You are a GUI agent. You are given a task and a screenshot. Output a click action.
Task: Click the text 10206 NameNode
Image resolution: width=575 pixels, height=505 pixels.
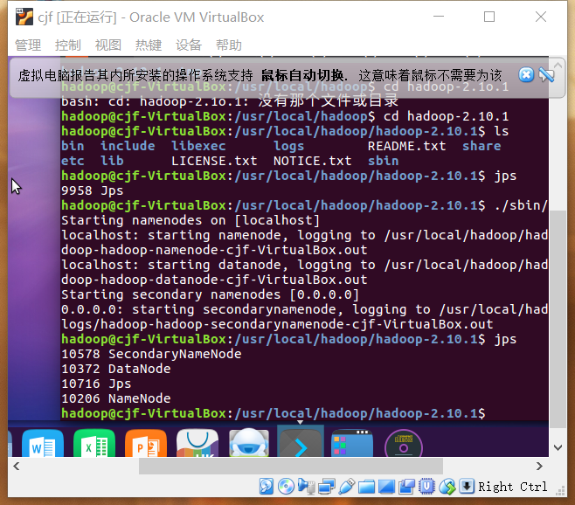(116, 398)
